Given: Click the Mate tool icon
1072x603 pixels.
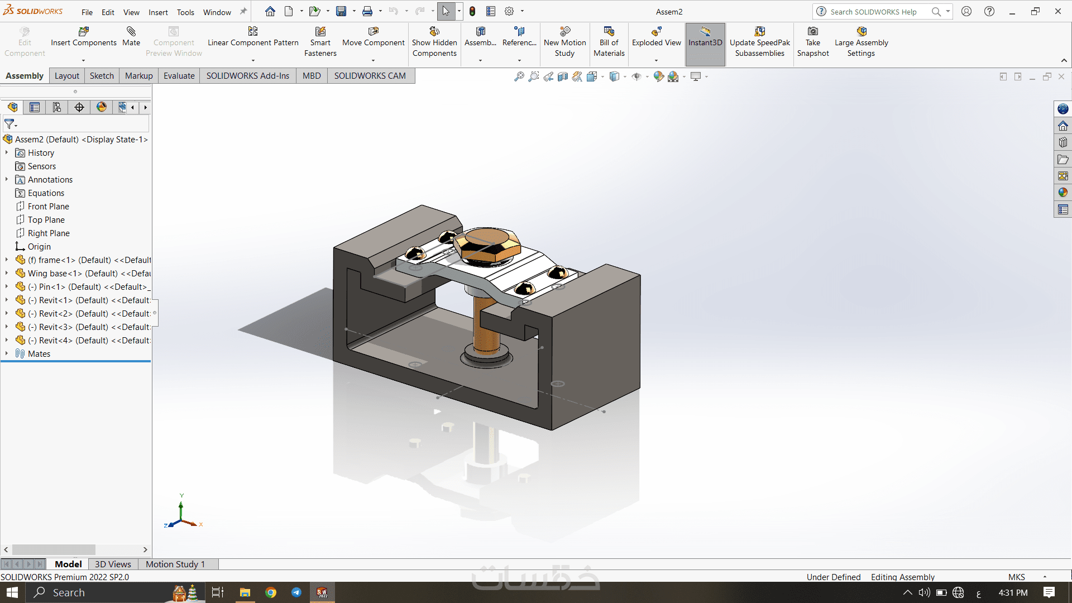Looking at the screenshot, I should click(131, 32).
